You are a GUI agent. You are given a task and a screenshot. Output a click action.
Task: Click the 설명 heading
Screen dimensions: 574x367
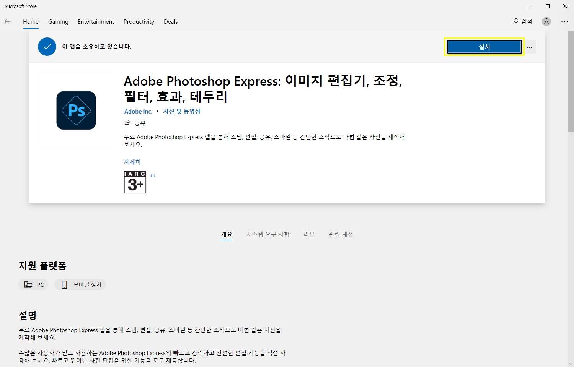click(x=28, y=315)
